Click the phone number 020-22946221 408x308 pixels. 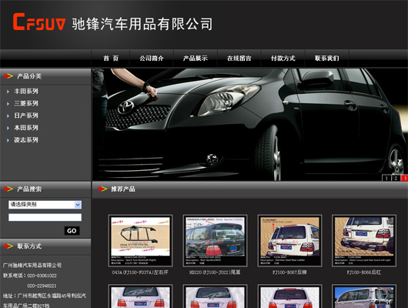coord(42,286)
